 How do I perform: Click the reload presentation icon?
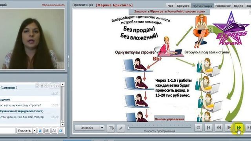coord(198,127)
